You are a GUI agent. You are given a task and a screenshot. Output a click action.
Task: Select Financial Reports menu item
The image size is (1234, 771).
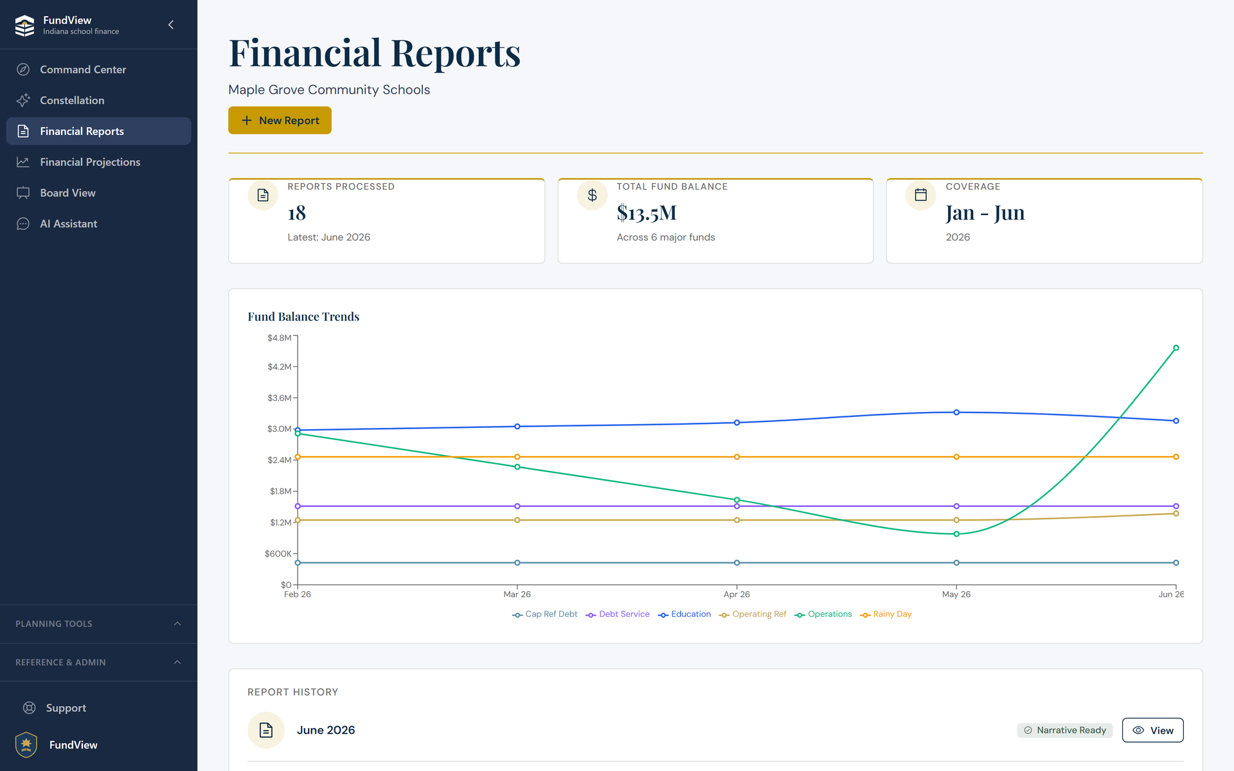click(99, 131)
